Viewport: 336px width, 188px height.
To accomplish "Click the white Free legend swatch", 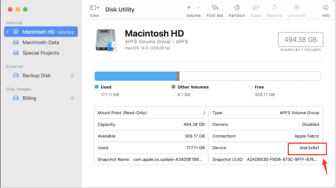I will pos(250,87).
